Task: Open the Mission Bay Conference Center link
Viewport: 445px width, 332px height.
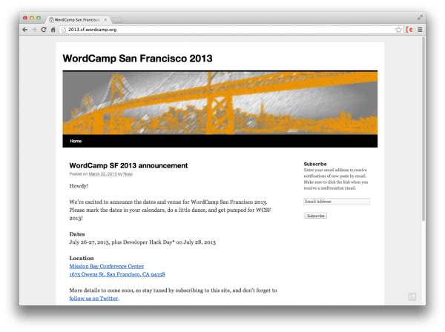Action: pos(106,266)
